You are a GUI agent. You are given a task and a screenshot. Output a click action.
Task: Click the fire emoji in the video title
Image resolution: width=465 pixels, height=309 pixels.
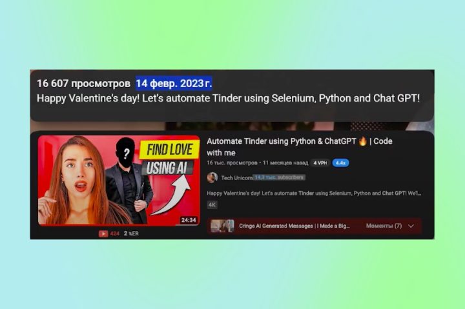coord(362,141)
